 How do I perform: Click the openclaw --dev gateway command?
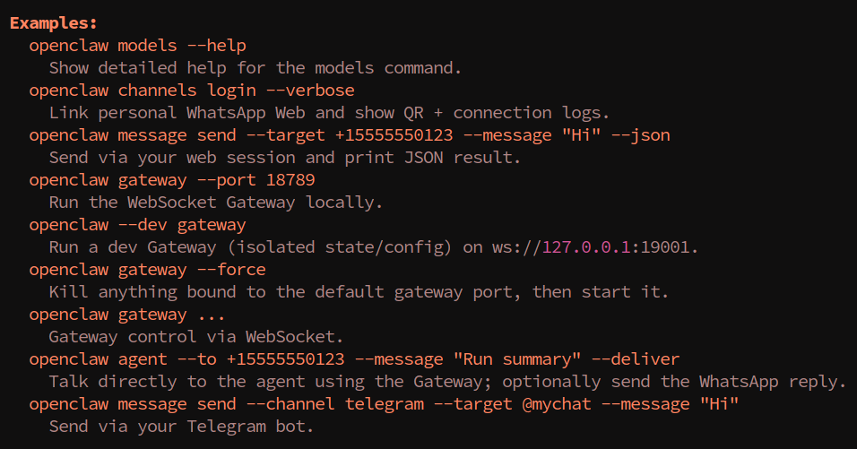[x=138, y=224]
